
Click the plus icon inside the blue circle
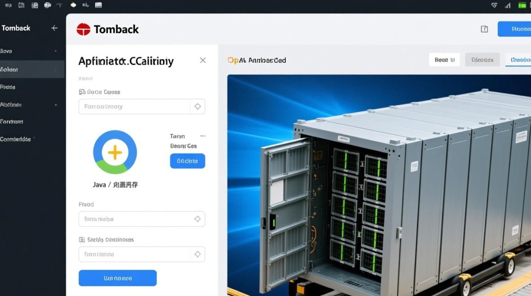click(x=115, y=152)
